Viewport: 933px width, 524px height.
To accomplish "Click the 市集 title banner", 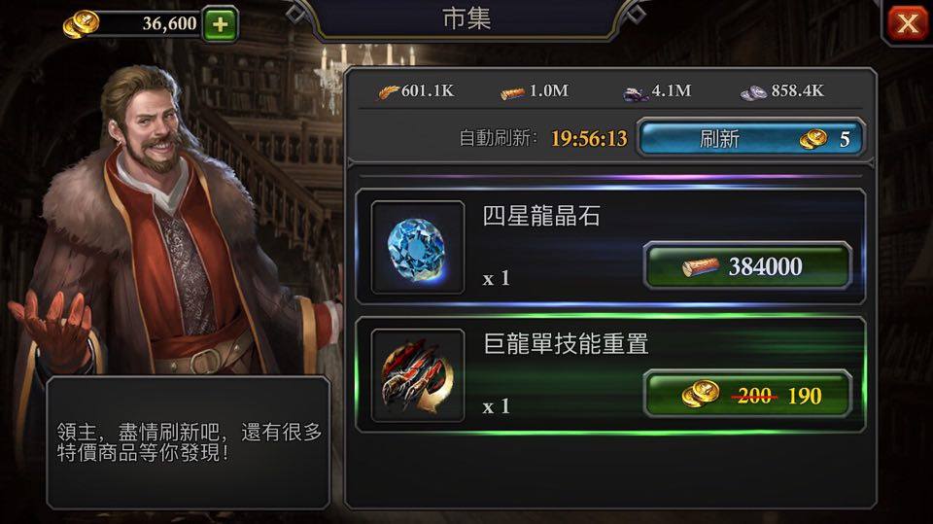I will (466, 18).
